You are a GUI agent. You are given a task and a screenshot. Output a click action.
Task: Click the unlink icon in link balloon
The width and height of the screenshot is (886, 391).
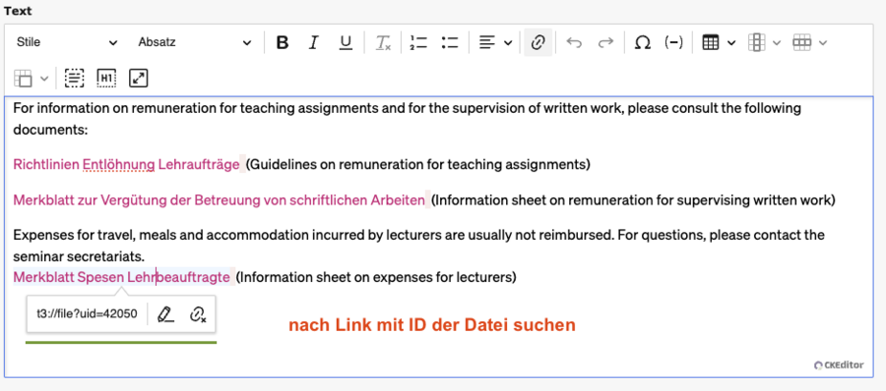pos(198,314)
